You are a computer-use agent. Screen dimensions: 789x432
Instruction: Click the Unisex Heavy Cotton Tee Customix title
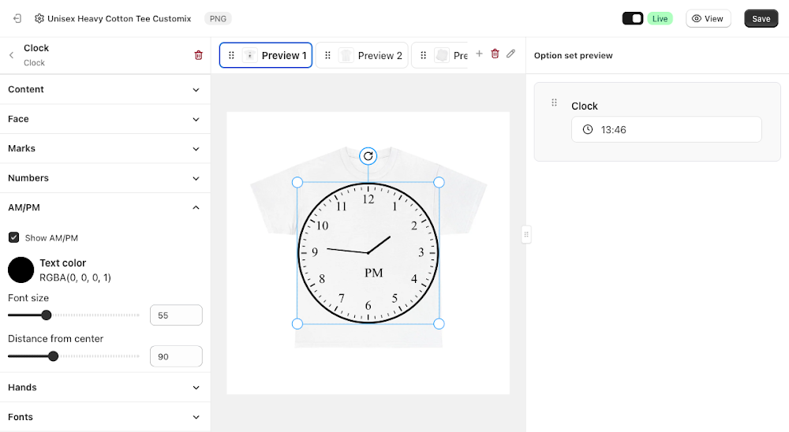point(119,19)
